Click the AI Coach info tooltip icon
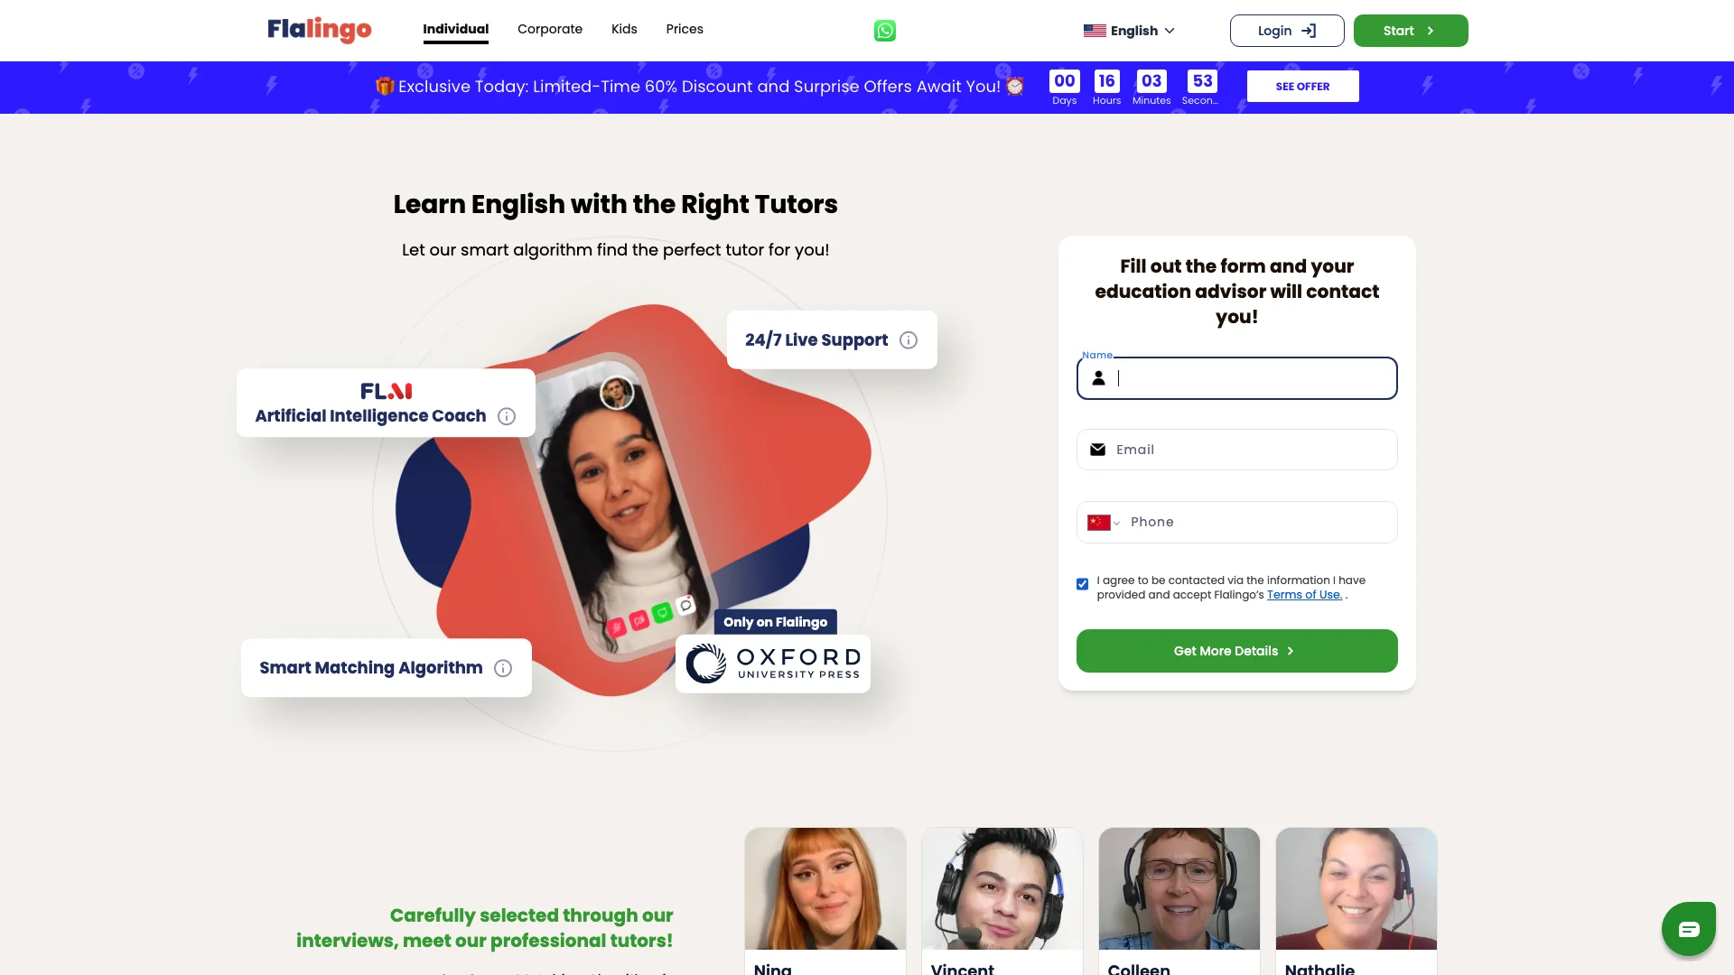This screenshot has width=1734, height=975. tap(506, 415)
